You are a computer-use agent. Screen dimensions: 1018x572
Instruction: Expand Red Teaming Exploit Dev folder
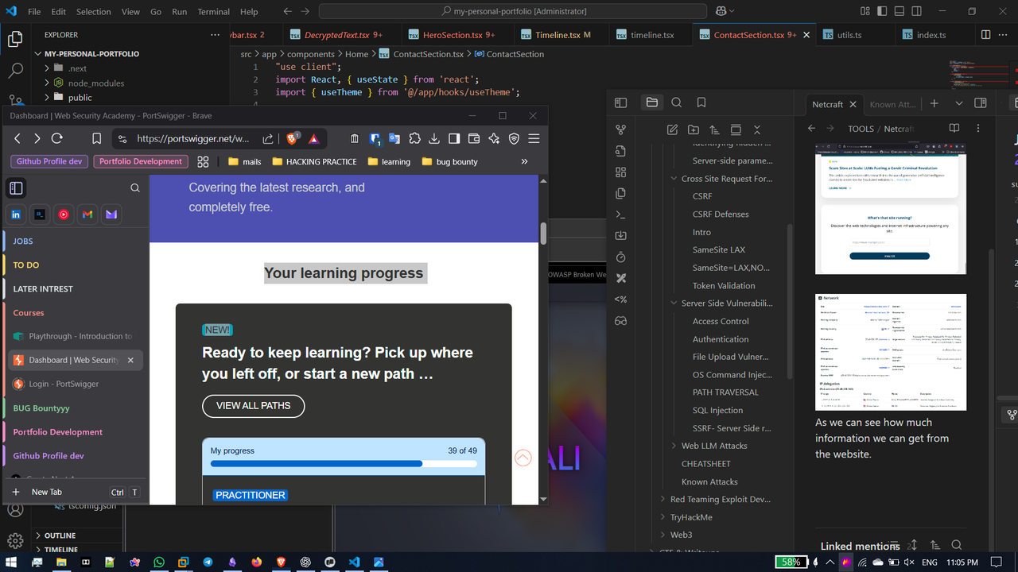click(663, 500)
